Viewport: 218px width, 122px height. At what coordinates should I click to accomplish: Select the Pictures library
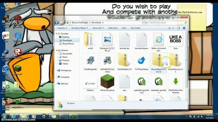coord(66,60)
